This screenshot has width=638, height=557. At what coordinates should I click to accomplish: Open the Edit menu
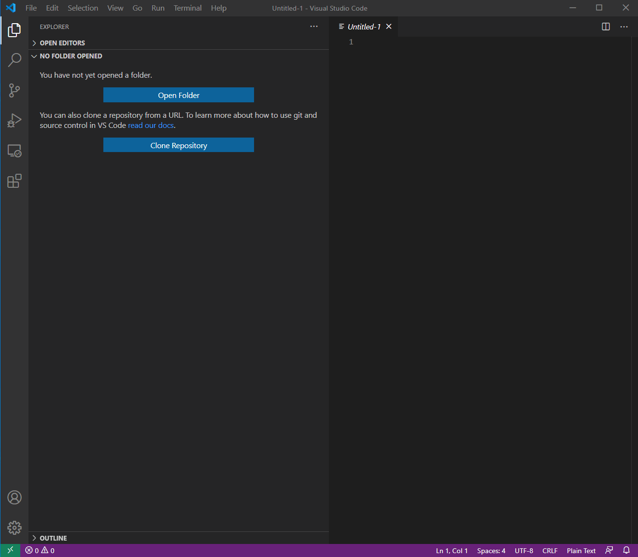pos(52,8)
